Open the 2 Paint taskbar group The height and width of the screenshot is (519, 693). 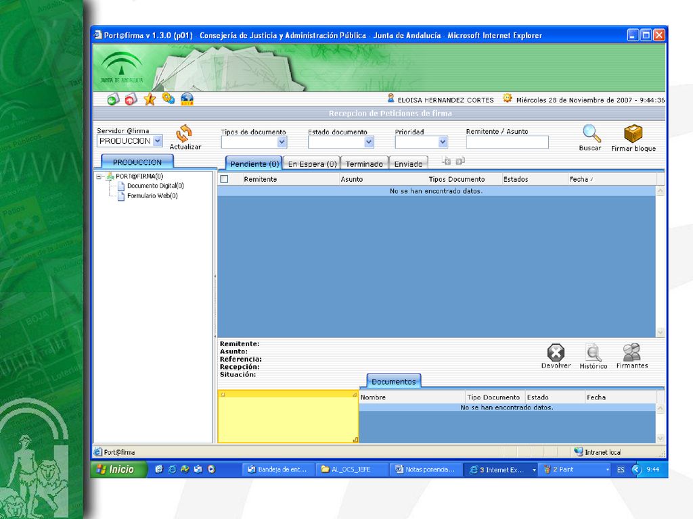point(574,470)
